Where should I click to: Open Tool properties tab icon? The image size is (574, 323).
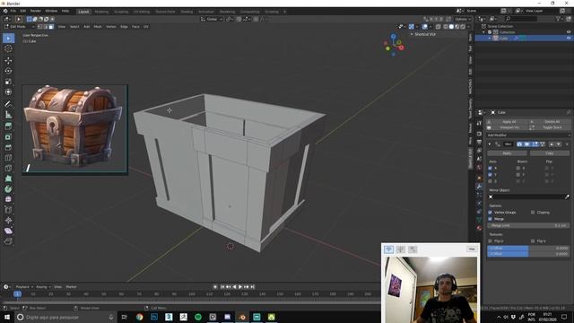click(479, 124)
